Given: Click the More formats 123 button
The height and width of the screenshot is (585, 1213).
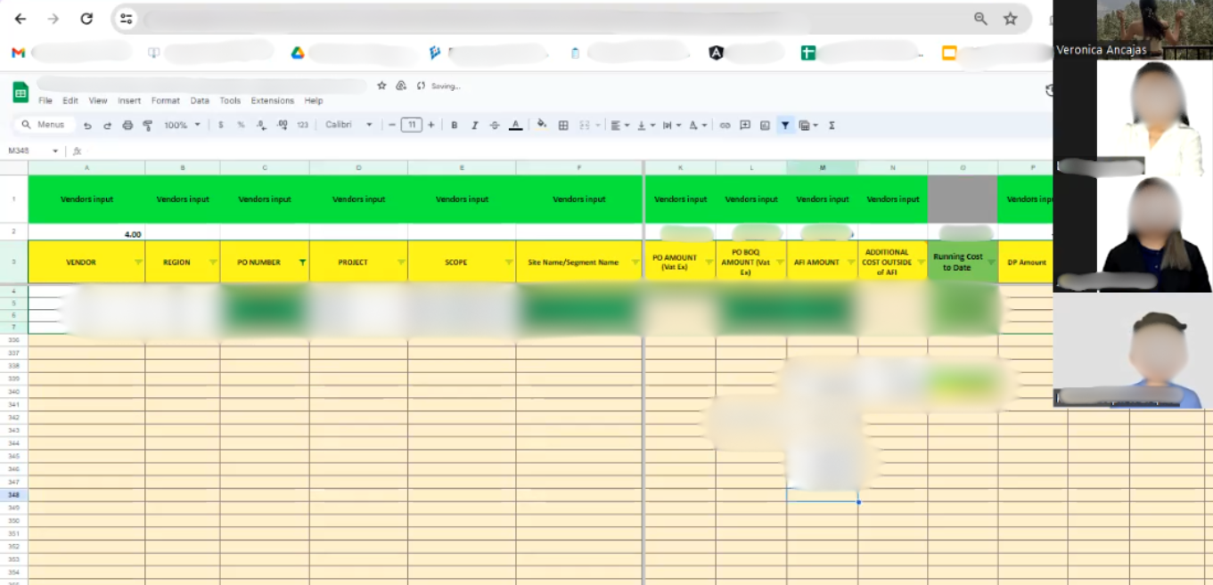Looking at the screenshot, I should point(302,126).
